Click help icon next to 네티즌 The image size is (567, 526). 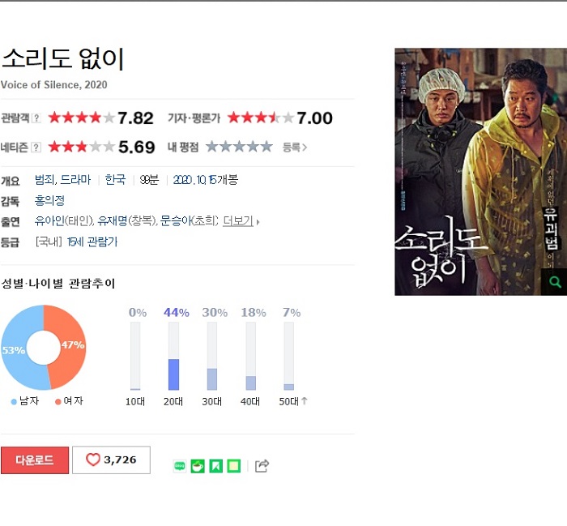point(36,148)
